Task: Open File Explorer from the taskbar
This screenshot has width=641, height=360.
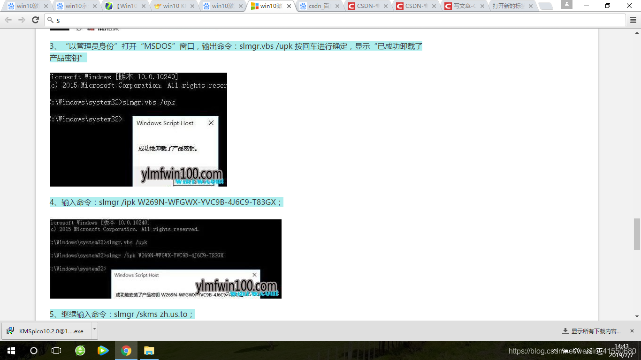Action: pos(149,351)
